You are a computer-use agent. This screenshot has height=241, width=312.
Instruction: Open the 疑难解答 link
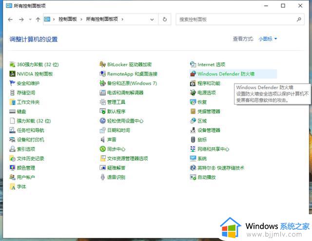point(116,168)
